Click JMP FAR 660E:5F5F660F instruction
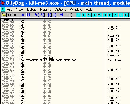This screenshot has height=104, width=130. coord(59,60)
